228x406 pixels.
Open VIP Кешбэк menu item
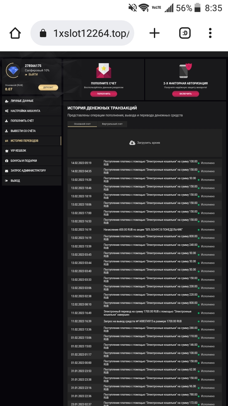tap(18, 151)
